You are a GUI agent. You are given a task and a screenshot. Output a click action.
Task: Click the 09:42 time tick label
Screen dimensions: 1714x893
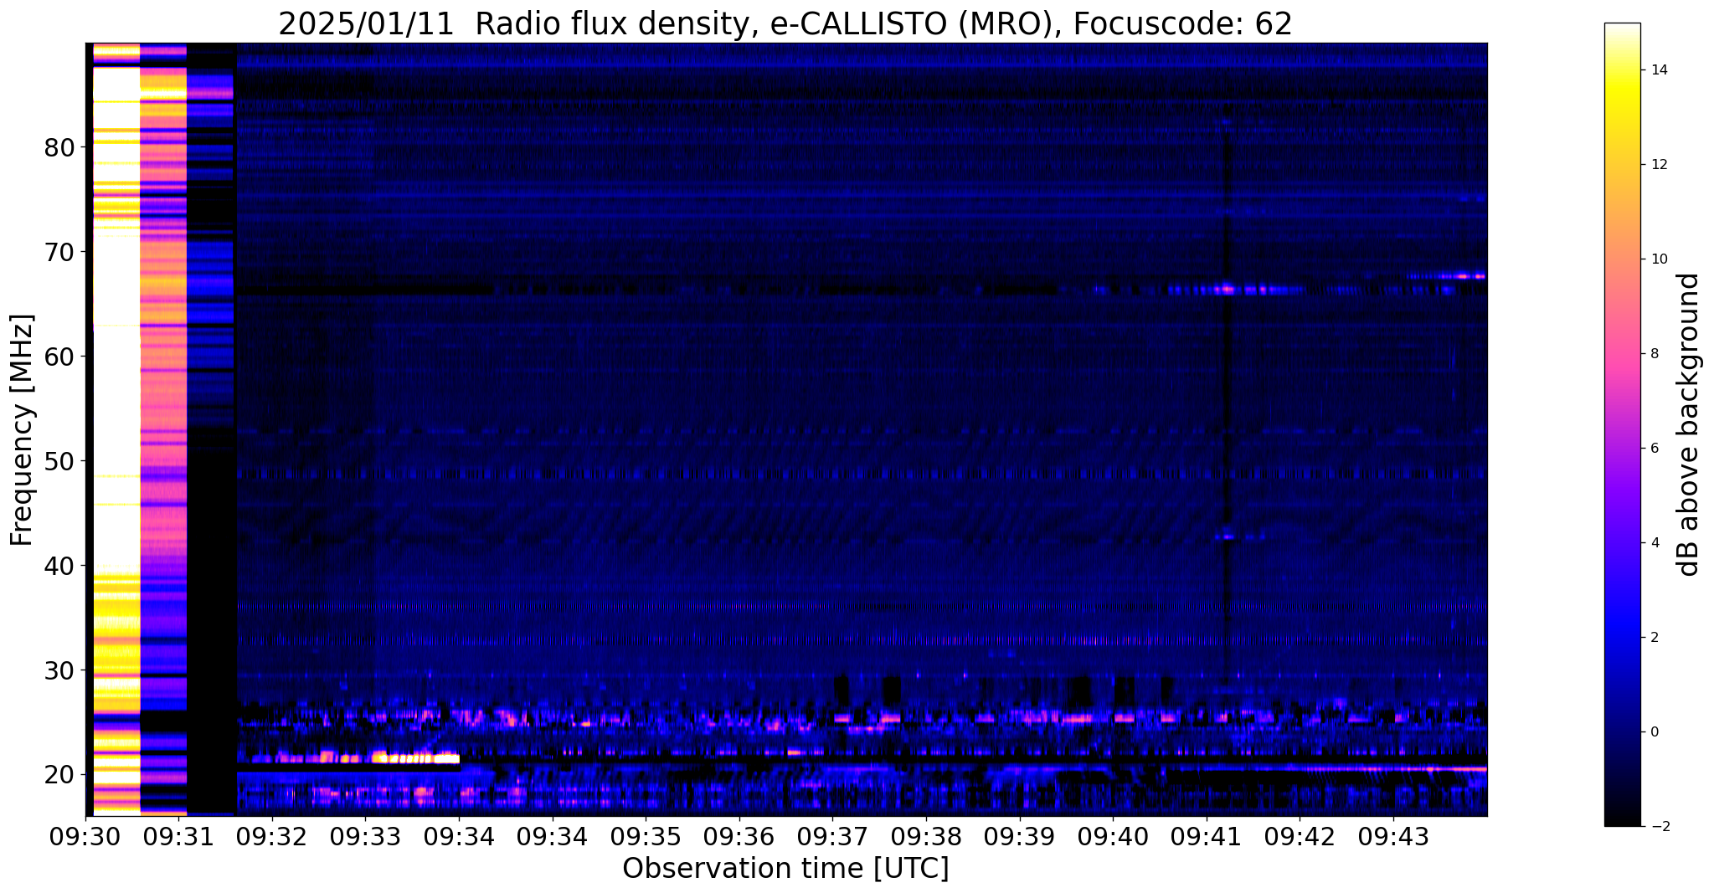pos(1300,837)
